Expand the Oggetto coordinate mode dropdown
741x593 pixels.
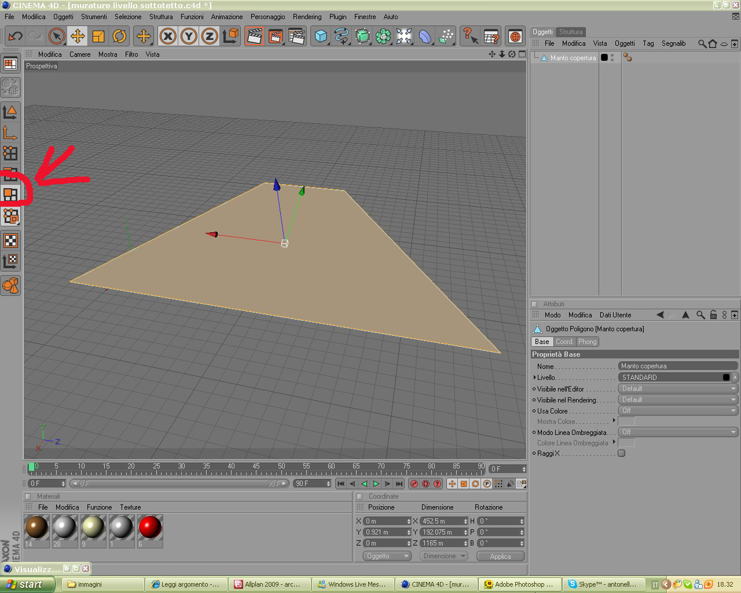coord(387,556)
